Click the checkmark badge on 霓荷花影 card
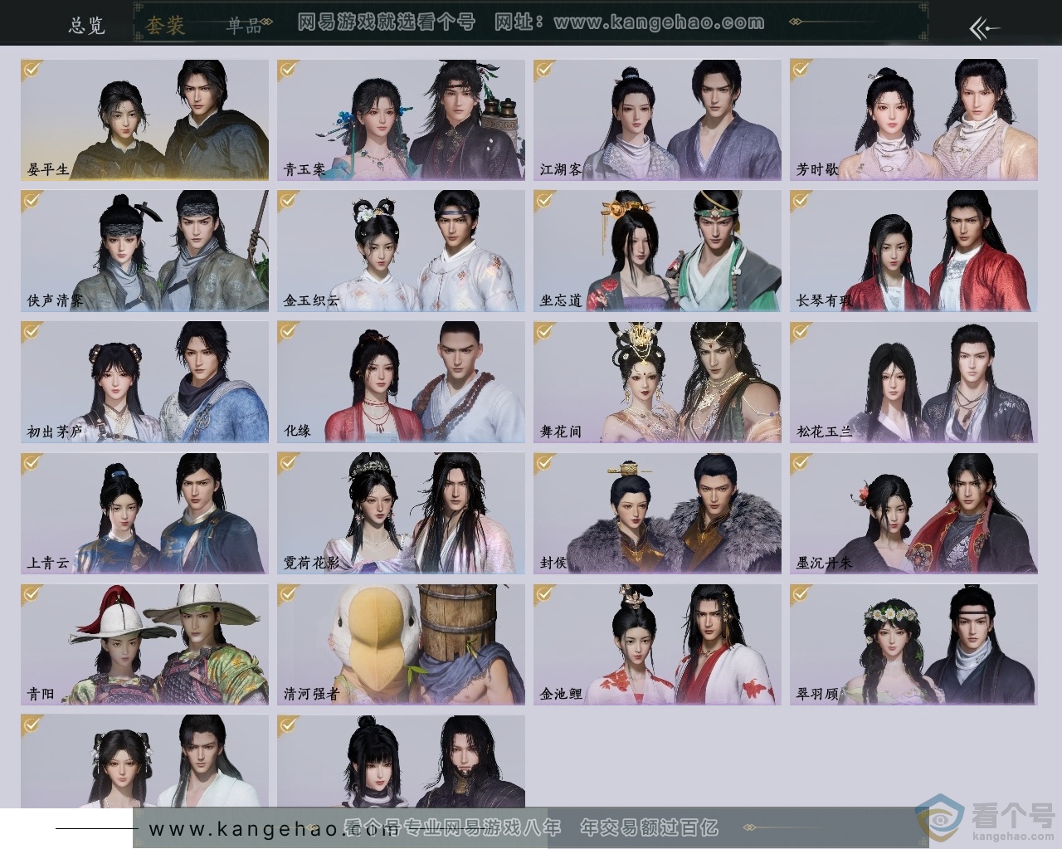 pyautogui.click(x=289, y=462)
